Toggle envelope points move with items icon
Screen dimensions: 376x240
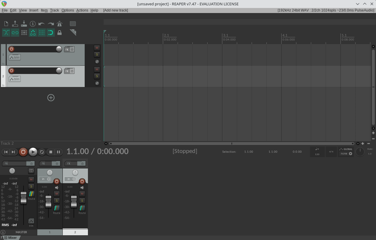(x=33, y=33)
